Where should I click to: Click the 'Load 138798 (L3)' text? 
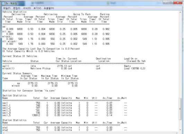tap(135, 68)
